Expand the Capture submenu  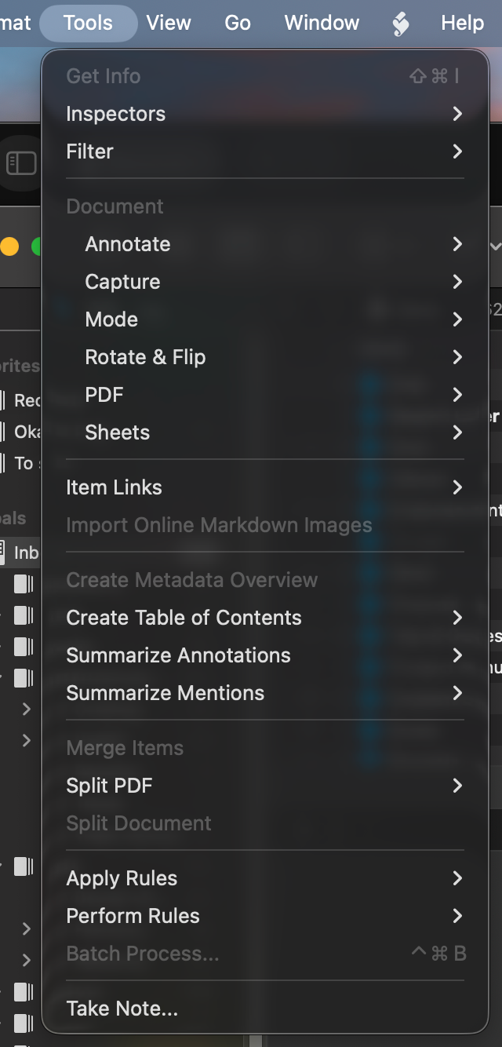[123, 282]
